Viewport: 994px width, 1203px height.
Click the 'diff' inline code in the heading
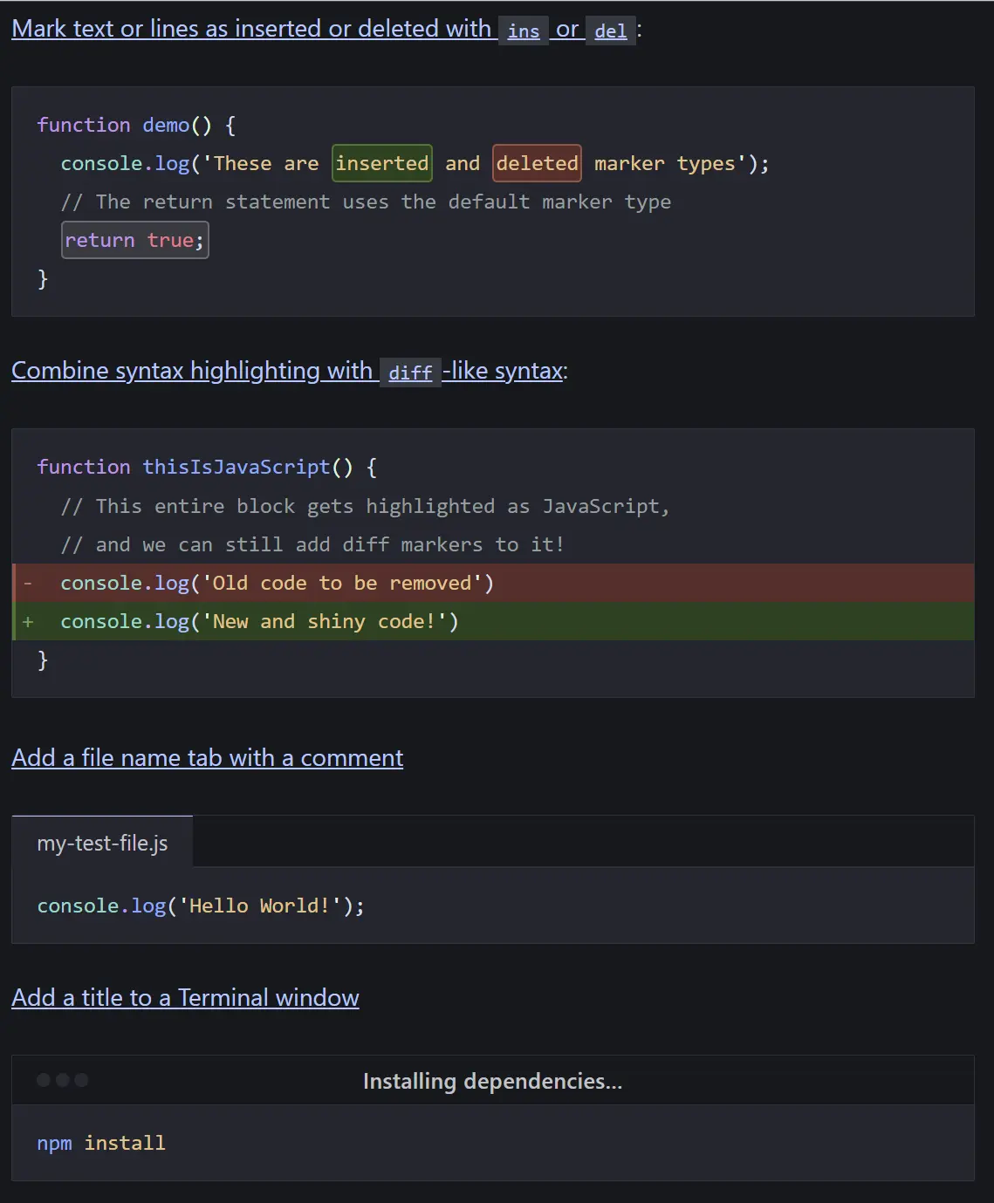coord(410,373)
